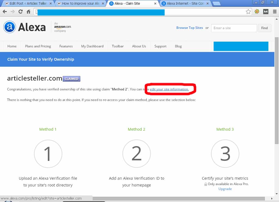
Task: Select the Method 3 circle
Action: pyautogui.click(x=225, y=154)
